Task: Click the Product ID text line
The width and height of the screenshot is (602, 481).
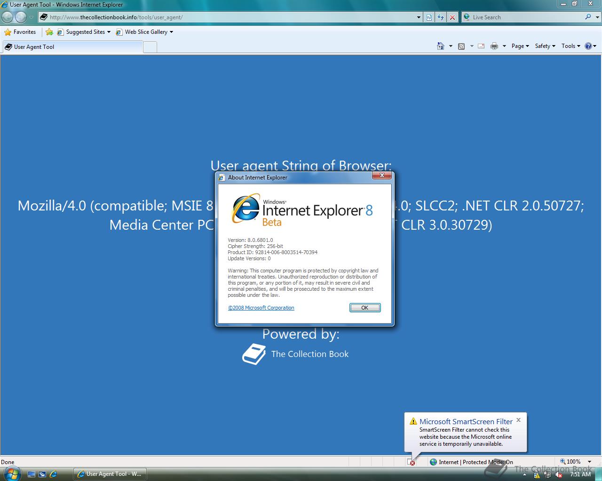Action: click(x=272, y=252)
